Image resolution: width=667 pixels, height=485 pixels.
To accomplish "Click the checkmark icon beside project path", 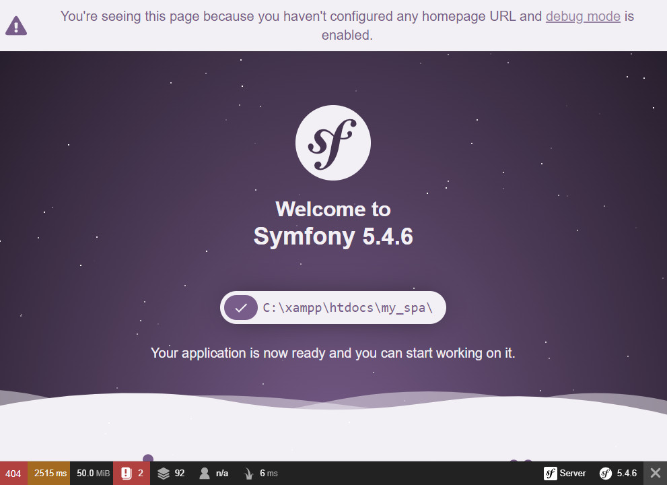I will [241, 307].
